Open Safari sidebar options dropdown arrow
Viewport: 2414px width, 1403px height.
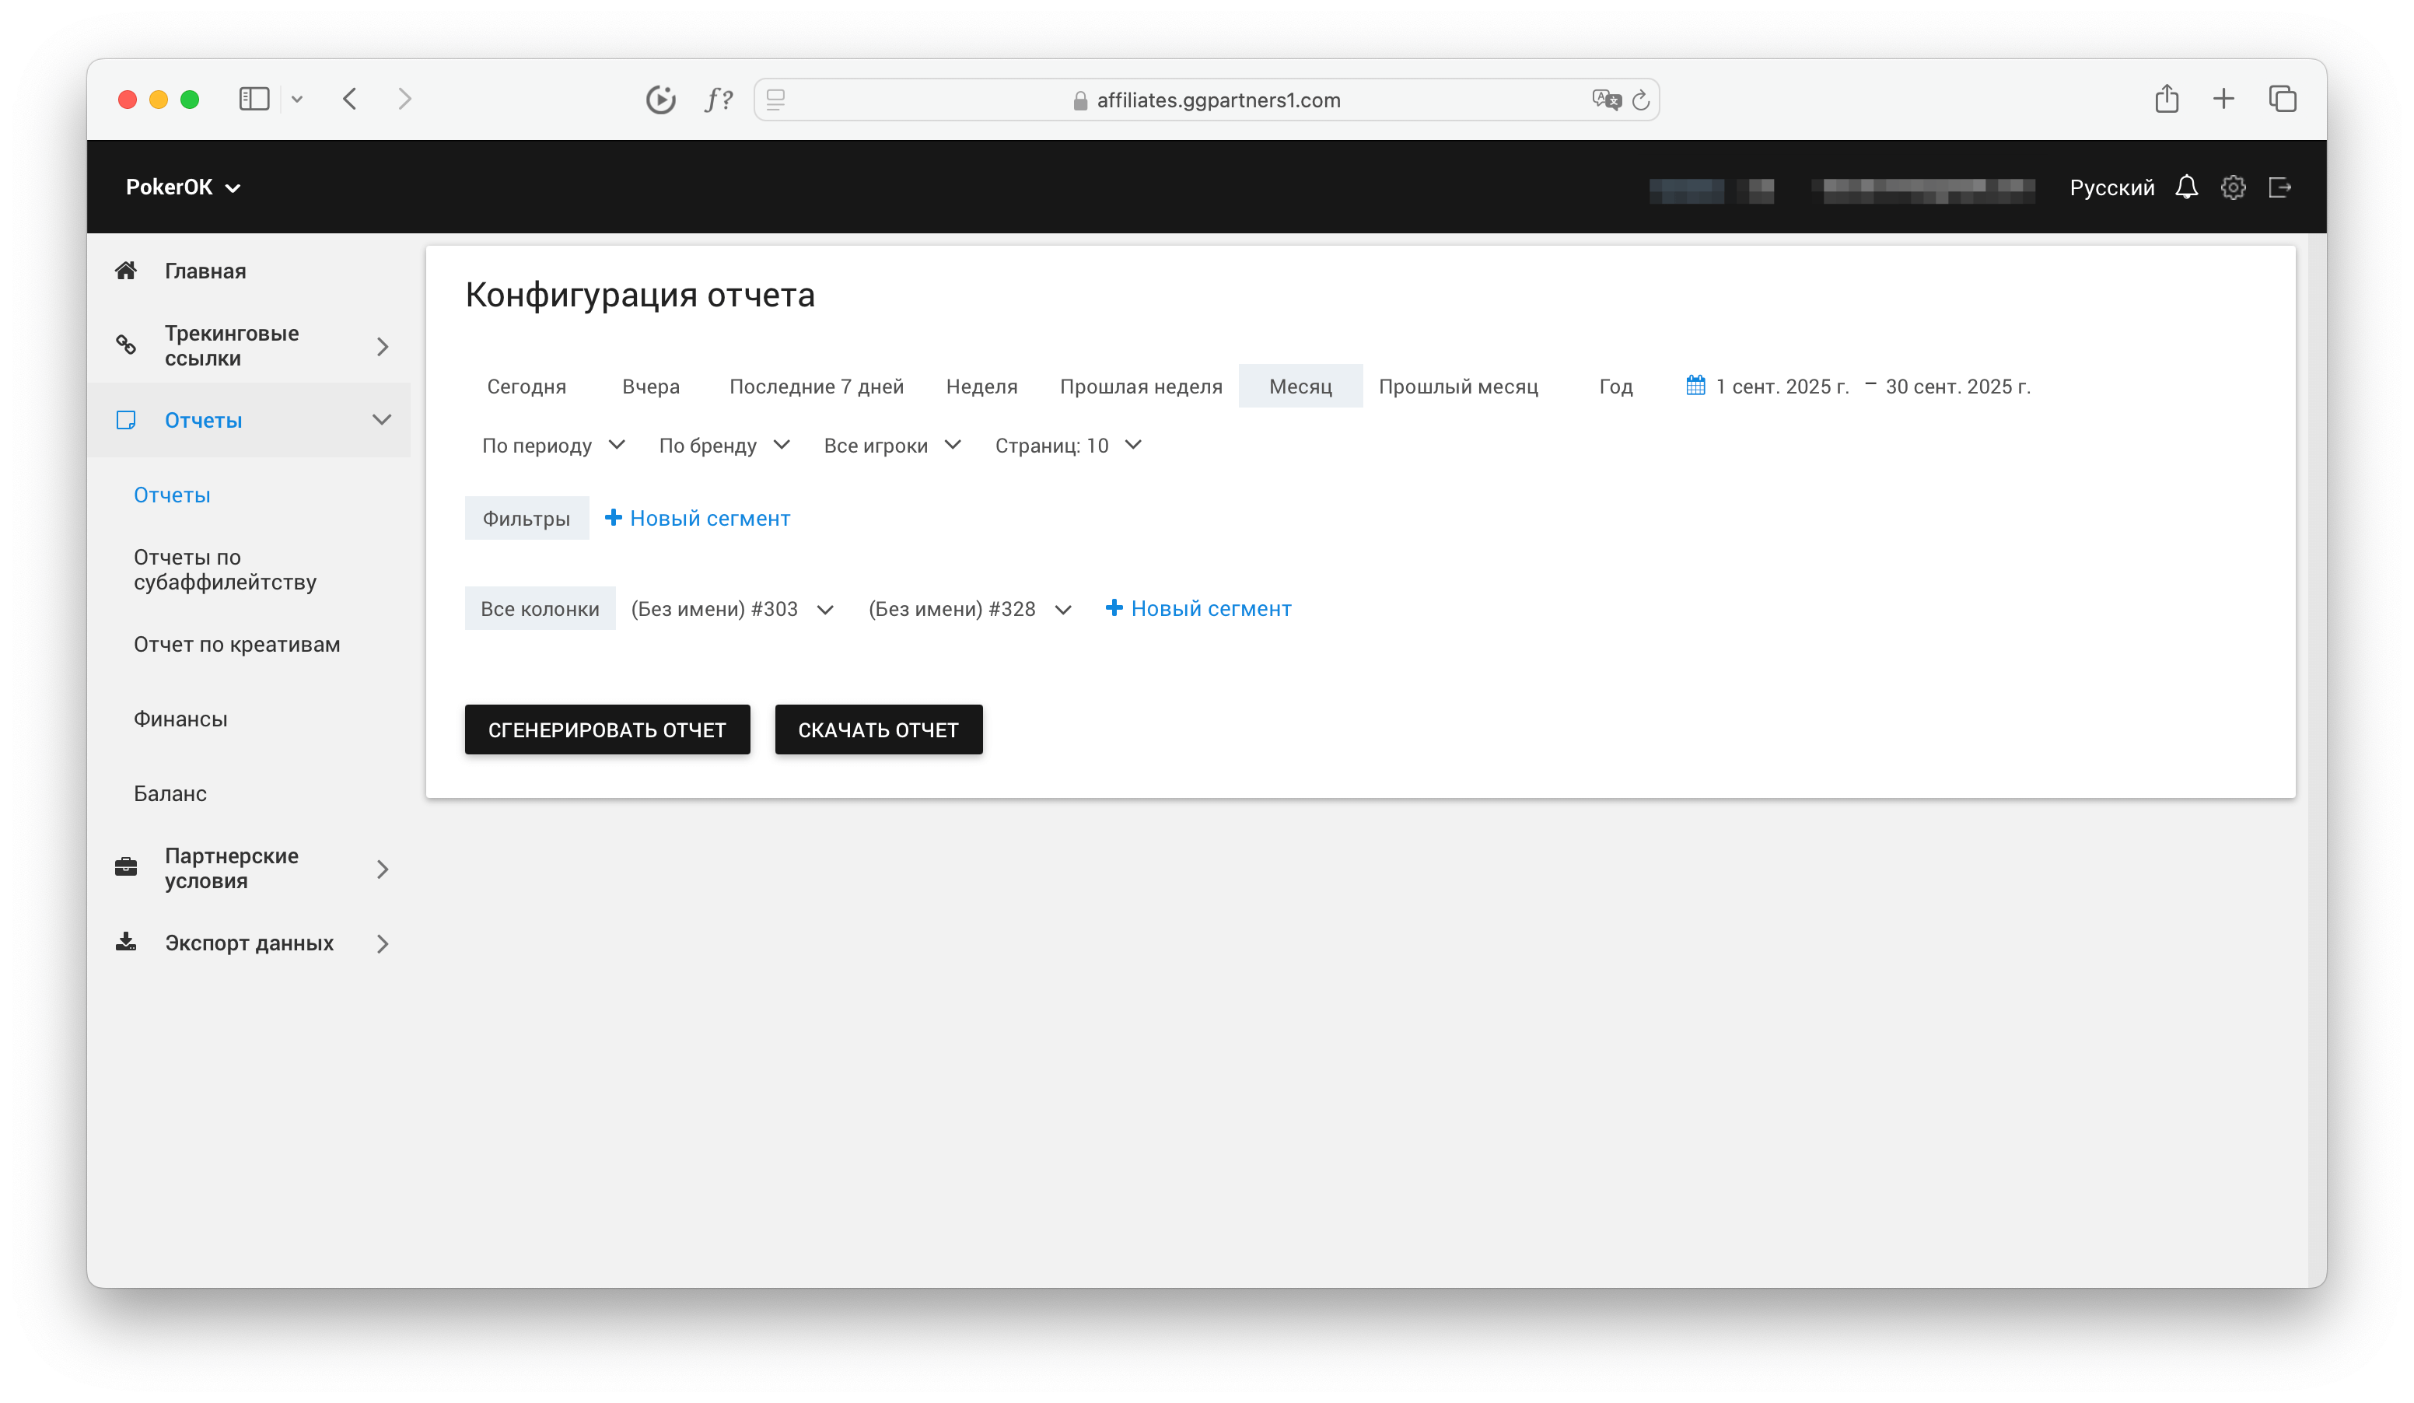coord(297,99)
